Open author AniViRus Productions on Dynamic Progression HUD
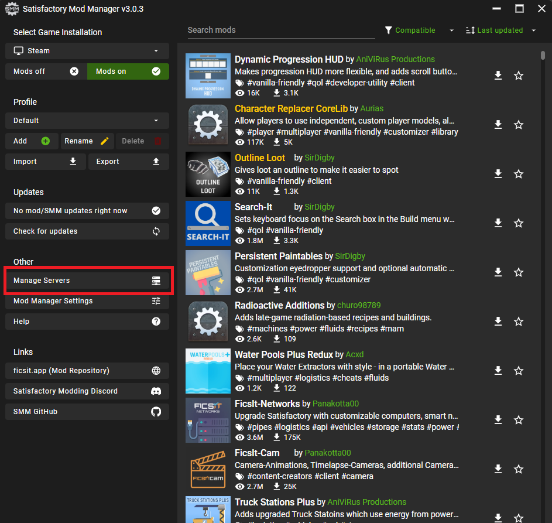Image resolution: width=552 pixels, height=523 pixels. point(395,59)
